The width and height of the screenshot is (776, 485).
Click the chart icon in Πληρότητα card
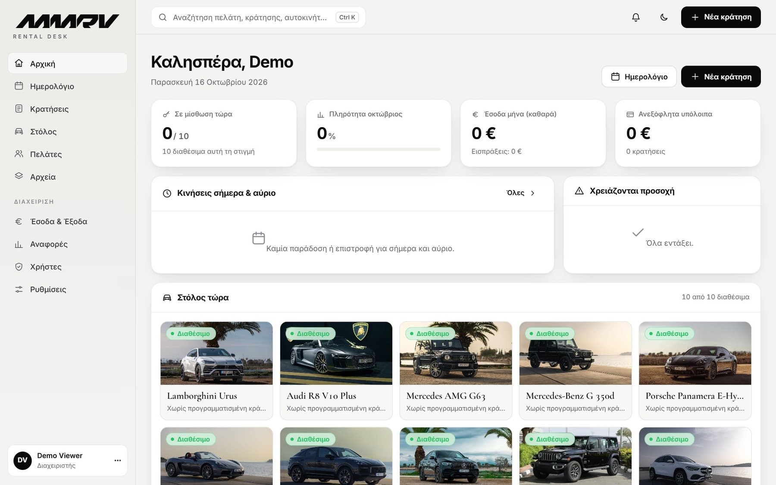tap(321, 114)
